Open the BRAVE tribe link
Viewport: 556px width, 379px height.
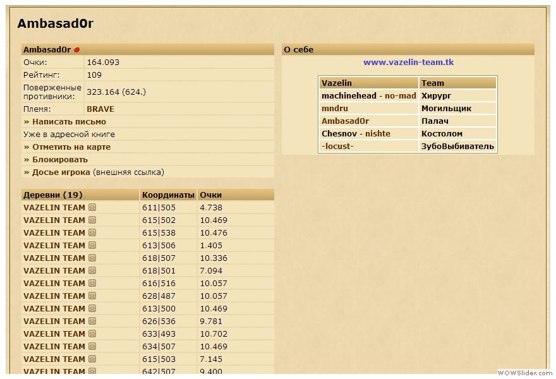pyautogui.click(x=100, y=109)
